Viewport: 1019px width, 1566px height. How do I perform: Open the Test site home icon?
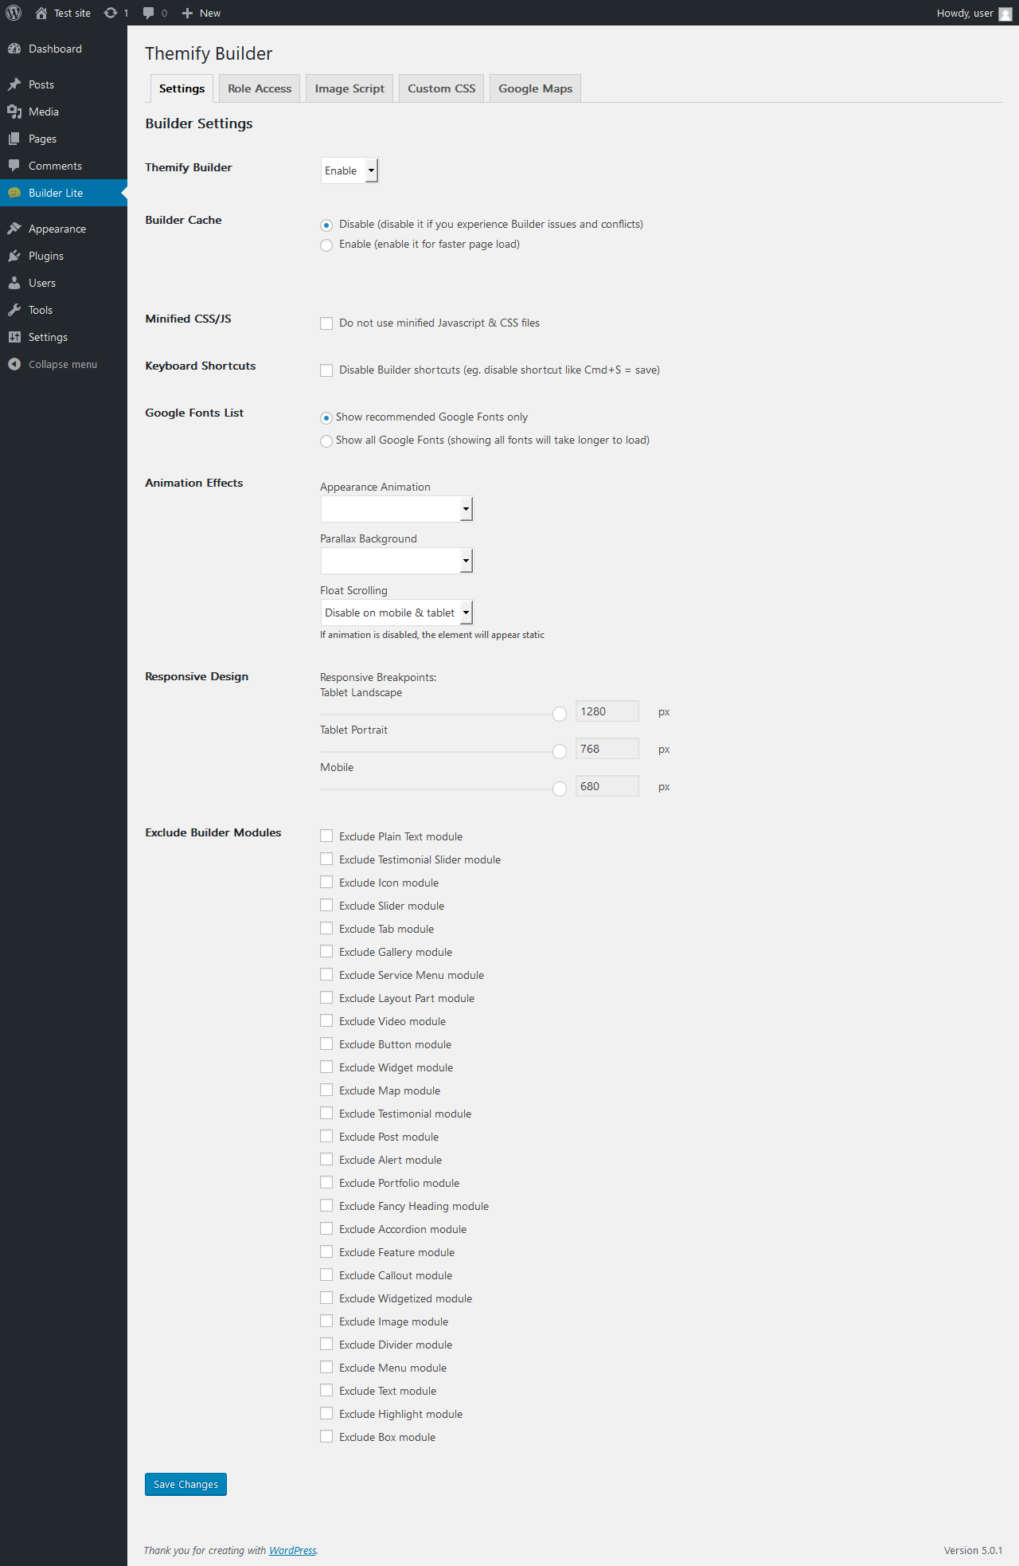pos(41,13)
